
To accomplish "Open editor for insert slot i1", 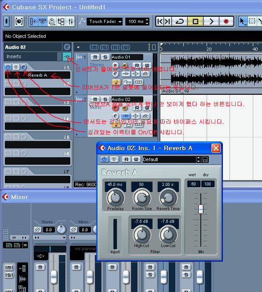I will pyautogui.click(x=23, y=67).
